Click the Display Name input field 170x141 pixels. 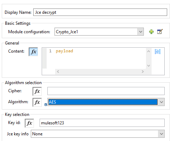click(x=100, y=12)
